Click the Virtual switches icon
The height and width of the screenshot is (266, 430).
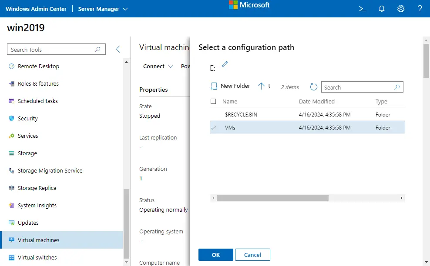pos(11,257)
